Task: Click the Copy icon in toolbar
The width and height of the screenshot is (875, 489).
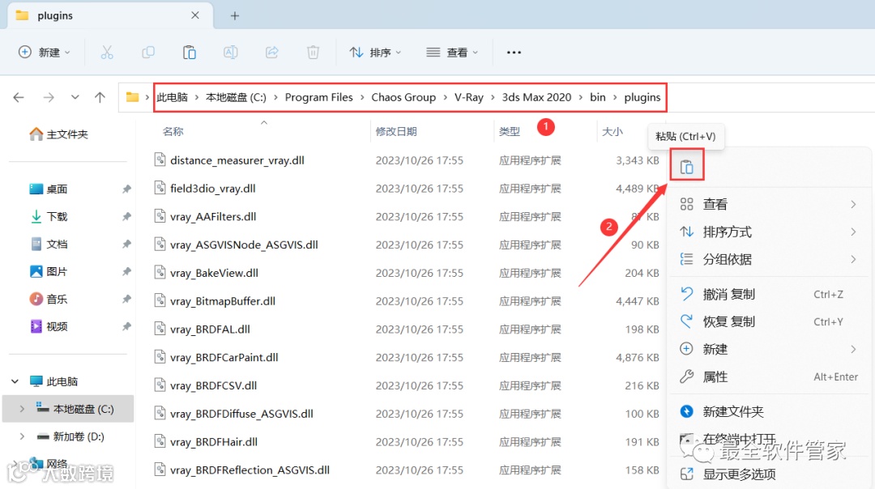Action: 148,53
